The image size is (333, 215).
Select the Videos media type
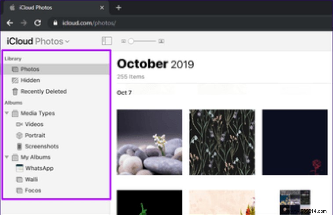click(34, 124)
